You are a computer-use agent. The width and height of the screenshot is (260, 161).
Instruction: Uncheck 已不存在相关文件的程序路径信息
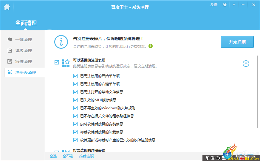click(75, 116)
